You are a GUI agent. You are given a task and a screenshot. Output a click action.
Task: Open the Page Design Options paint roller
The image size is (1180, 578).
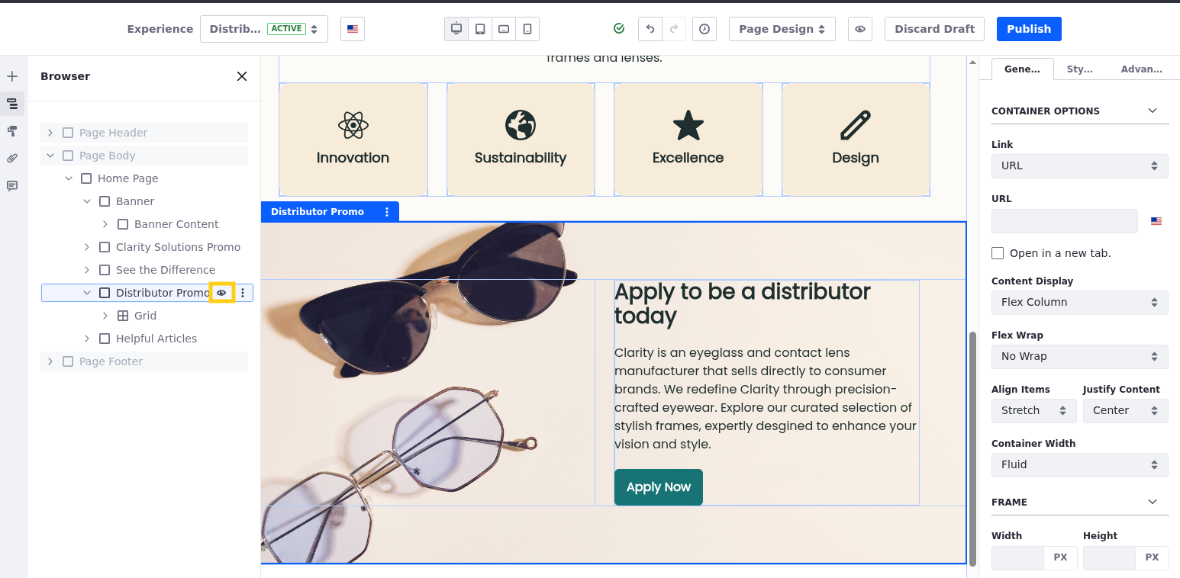click(12, 131)
